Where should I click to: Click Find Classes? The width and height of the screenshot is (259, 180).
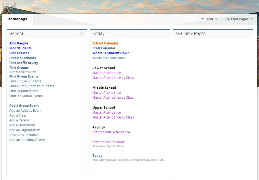tap(19, 53)
